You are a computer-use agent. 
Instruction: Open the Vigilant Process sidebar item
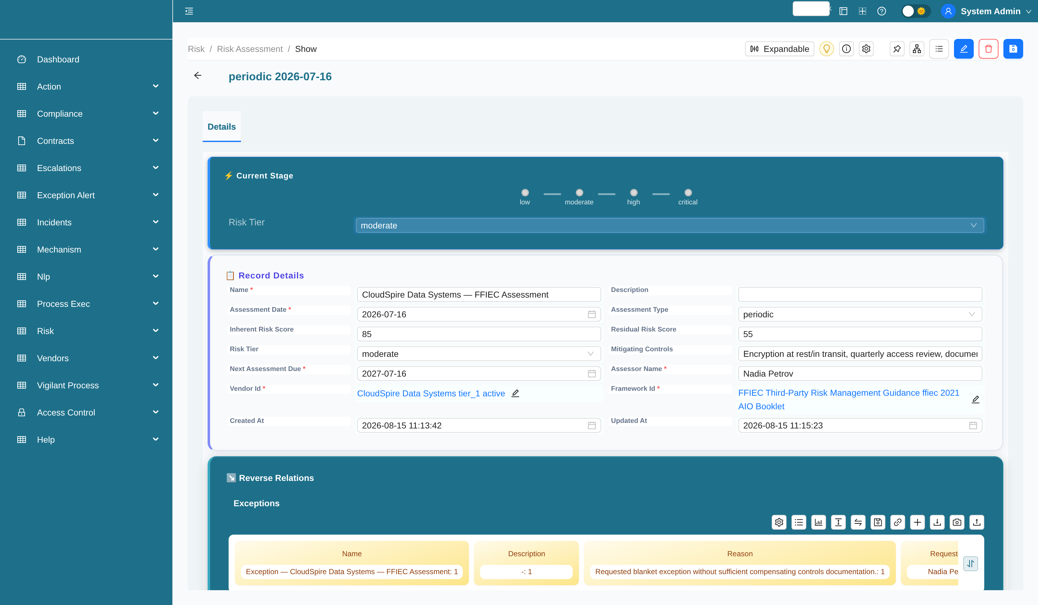click(x=86, y=385)
